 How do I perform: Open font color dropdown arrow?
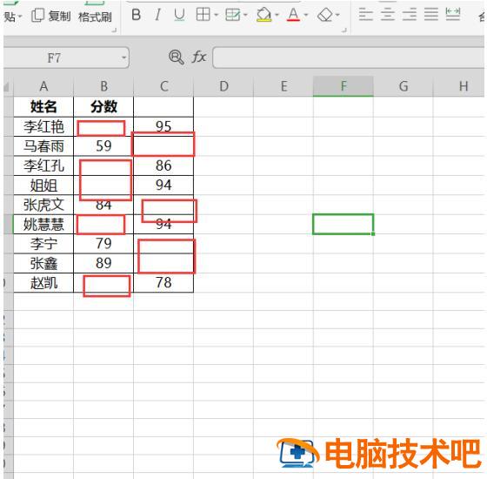coord(306,15)
